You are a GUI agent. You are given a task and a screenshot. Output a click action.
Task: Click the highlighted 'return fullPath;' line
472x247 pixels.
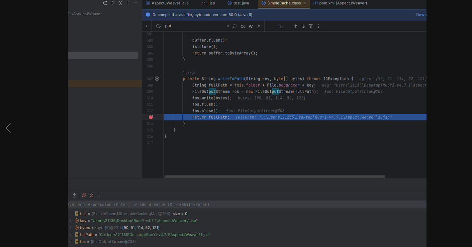pyautogui.click(x=211, y=117)
